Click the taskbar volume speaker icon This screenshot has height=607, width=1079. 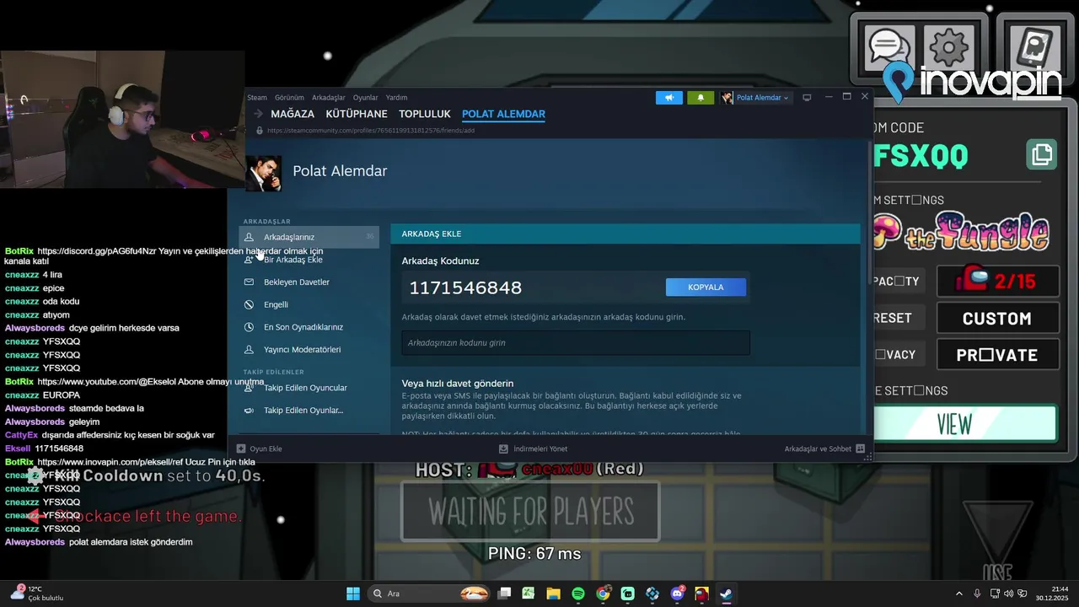(1009, 594)
